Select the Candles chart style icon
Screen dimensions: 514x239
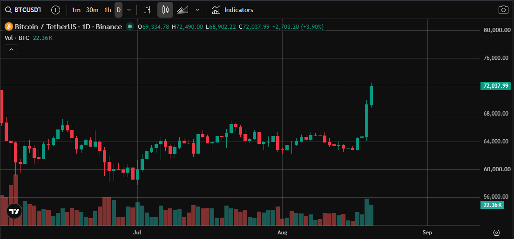(165, 10)
